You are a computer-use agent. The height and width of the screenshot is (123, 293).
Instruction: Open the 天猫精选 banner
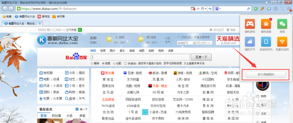228,40
